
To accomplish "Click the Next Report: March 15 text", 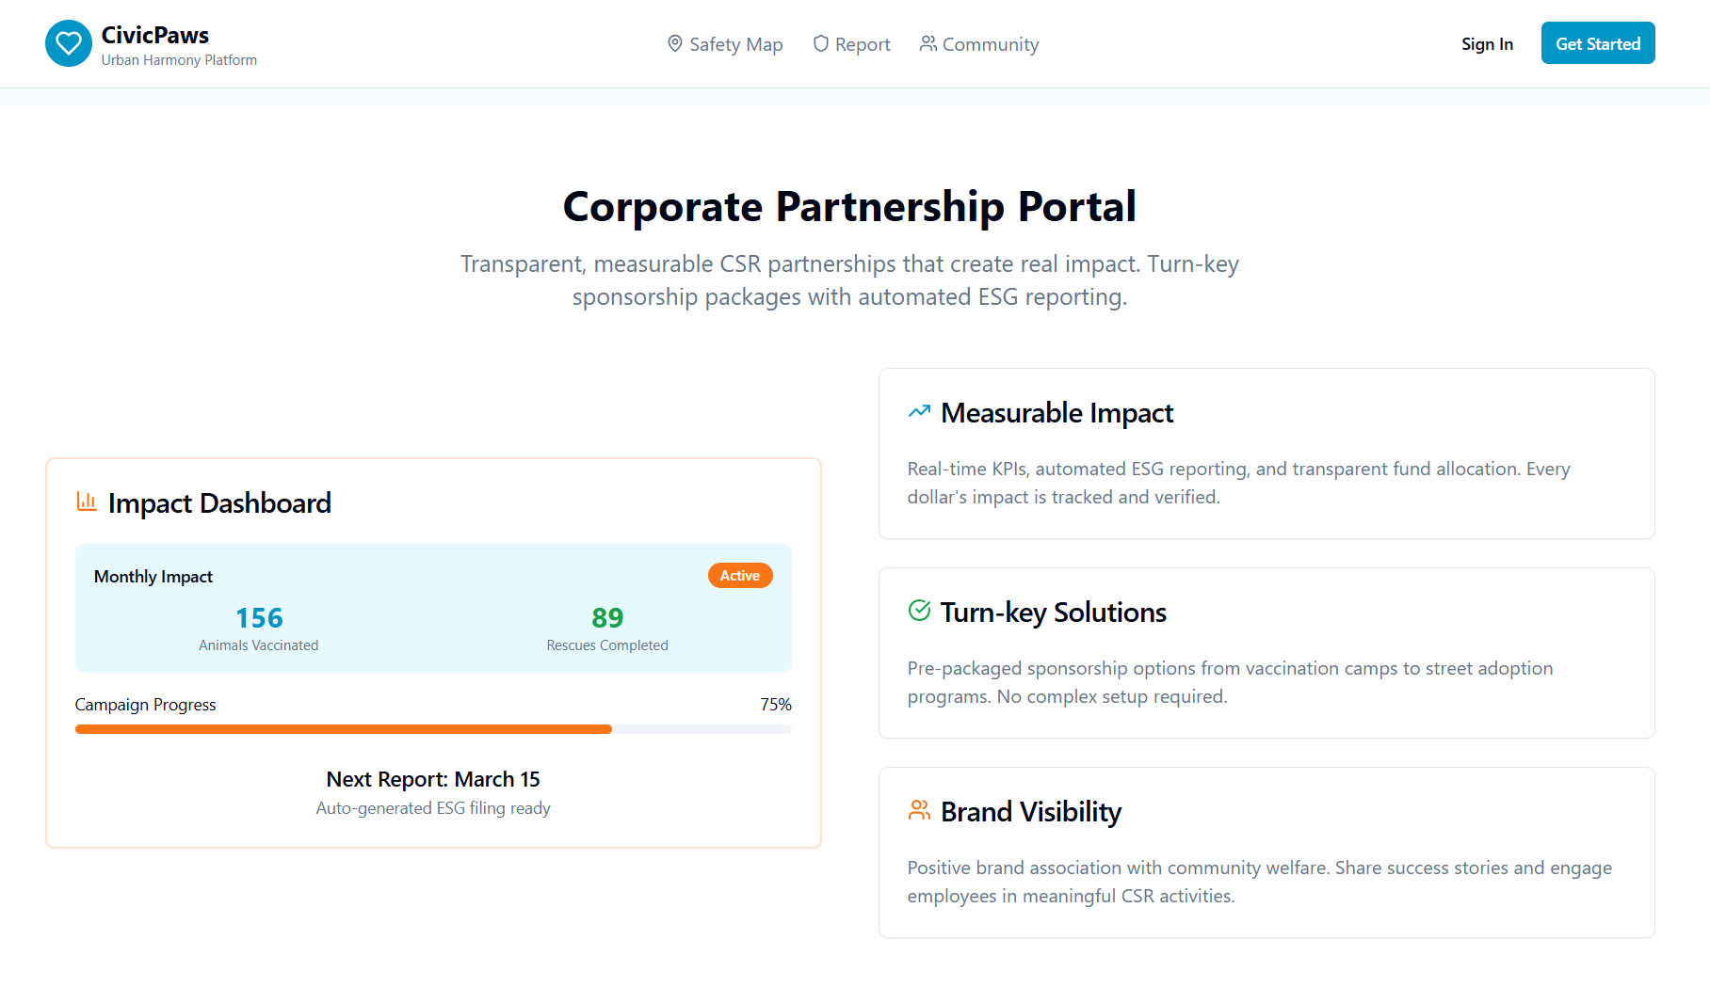I will [x=433, y=779].
